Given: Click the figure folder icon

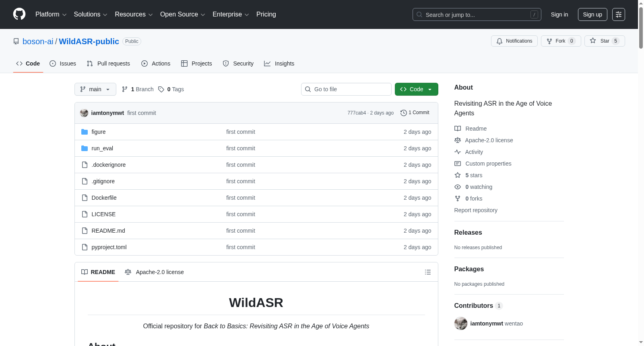Looking at the screenshot, I should [x=85, y=132].
